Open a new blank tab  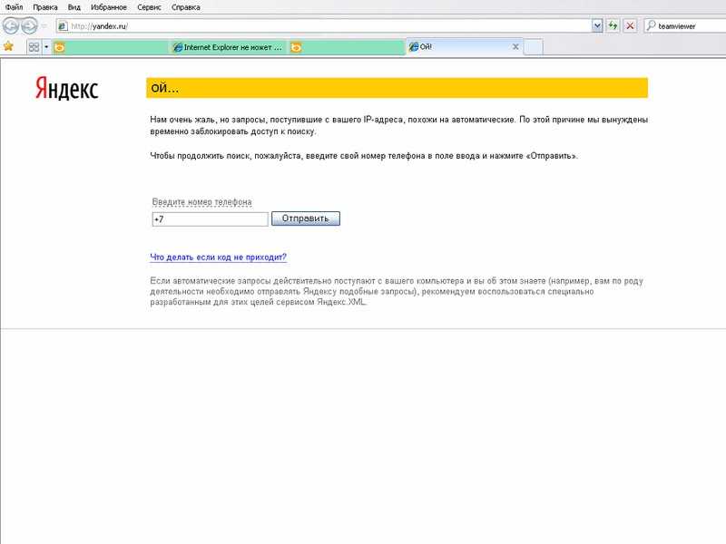[534, 47]
